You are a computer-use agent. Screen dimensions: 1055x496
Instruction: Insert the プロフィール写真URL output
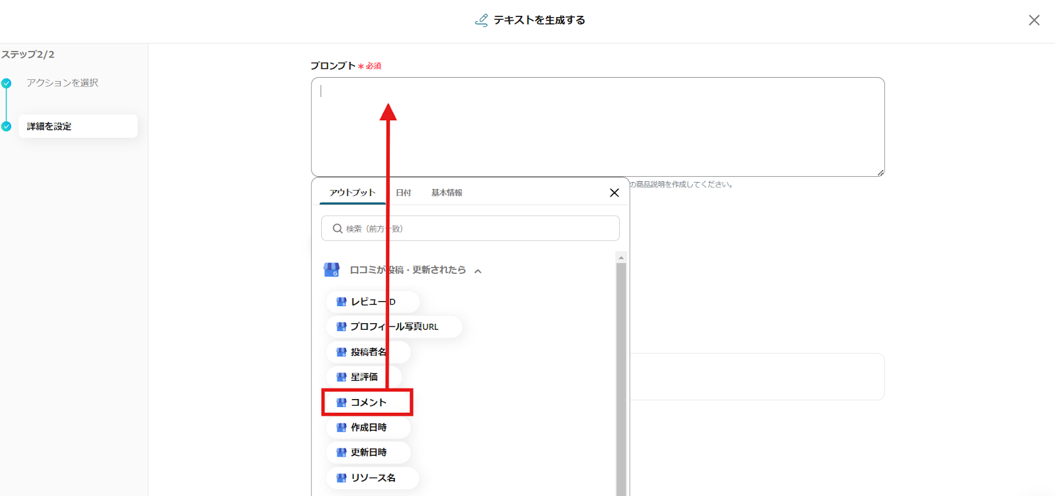coord(394,326)
